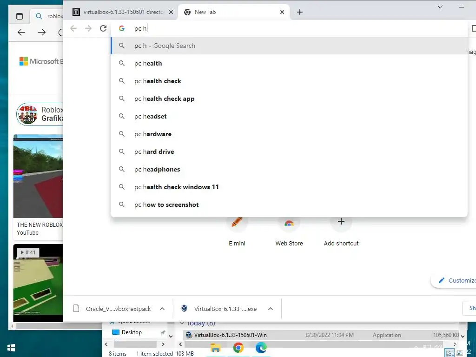The width and height of the screenshot is (476, 357).
Task: Open Chrome tab search chevron
Action: click(x=440, y=7)
